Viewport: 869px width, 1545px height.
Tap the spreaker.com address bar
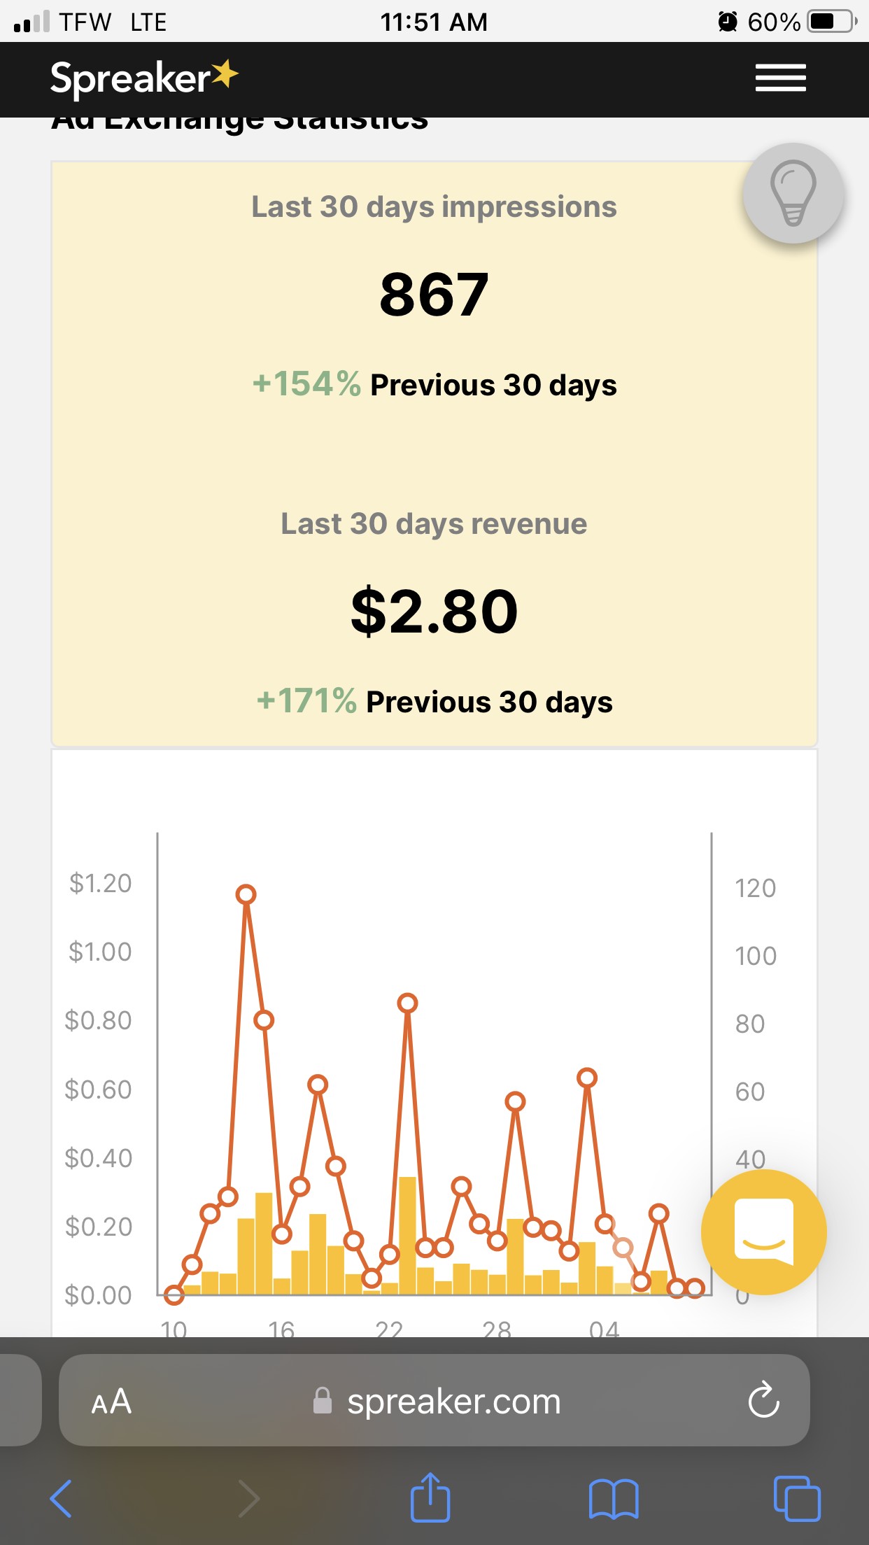point(453,1402)
